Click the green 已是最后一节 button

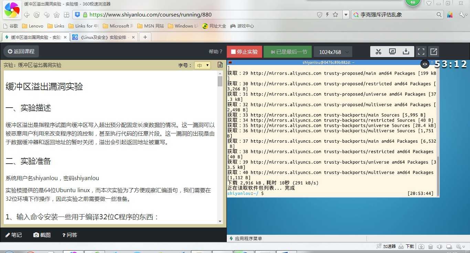288,52
